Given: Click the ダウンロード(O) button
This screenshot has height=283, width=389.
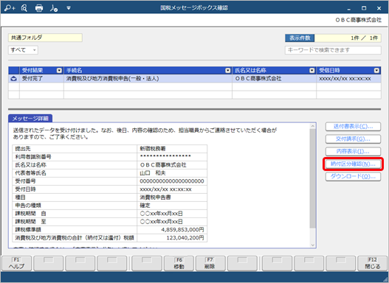Looking at the screenshot, I should click(x=353, y=176).
